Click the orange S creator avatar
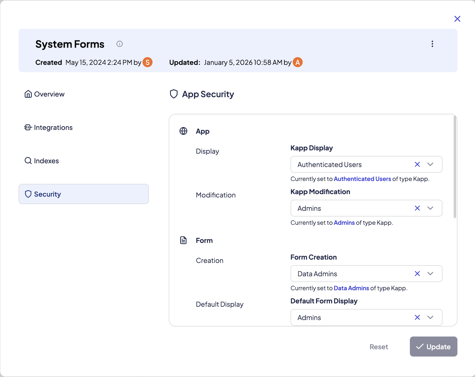Screen dimensions: 475x377 click(148, 62)
